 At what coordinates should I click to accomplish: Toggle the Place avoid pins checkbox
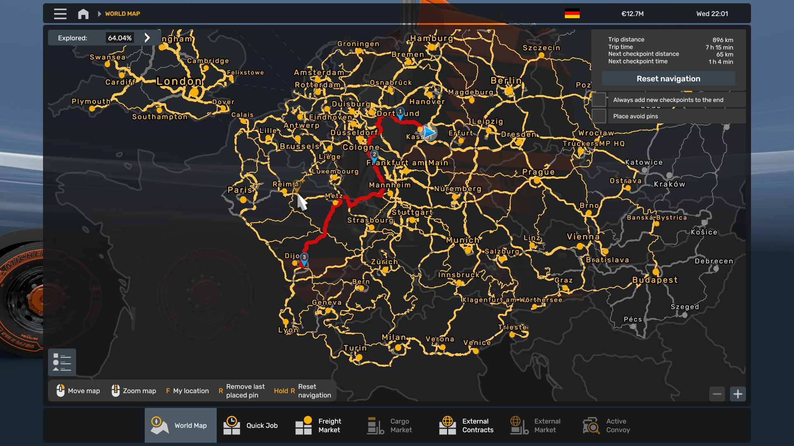pyautogui.click(x=599, y=116)
